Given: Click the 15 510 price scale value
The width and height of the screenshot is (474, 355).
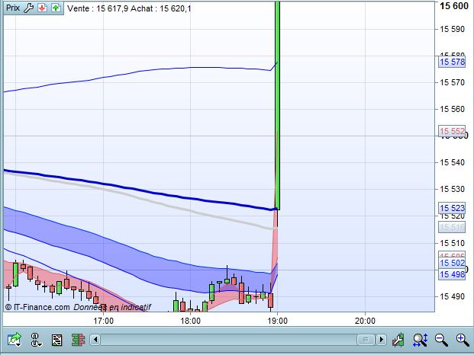Looking at the screenshot, I should click(x=452, y=243).
